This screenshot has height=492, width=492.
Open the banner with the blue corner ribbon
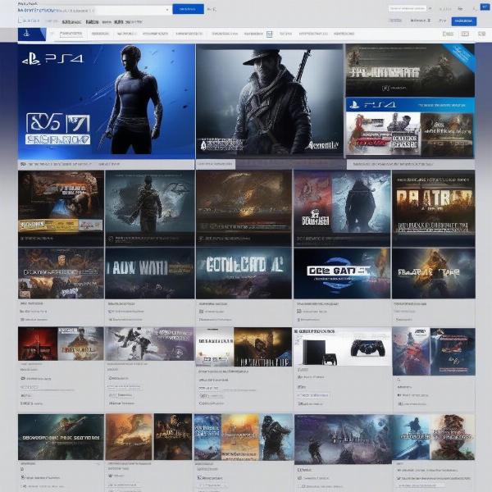click(x=410, y=70)
